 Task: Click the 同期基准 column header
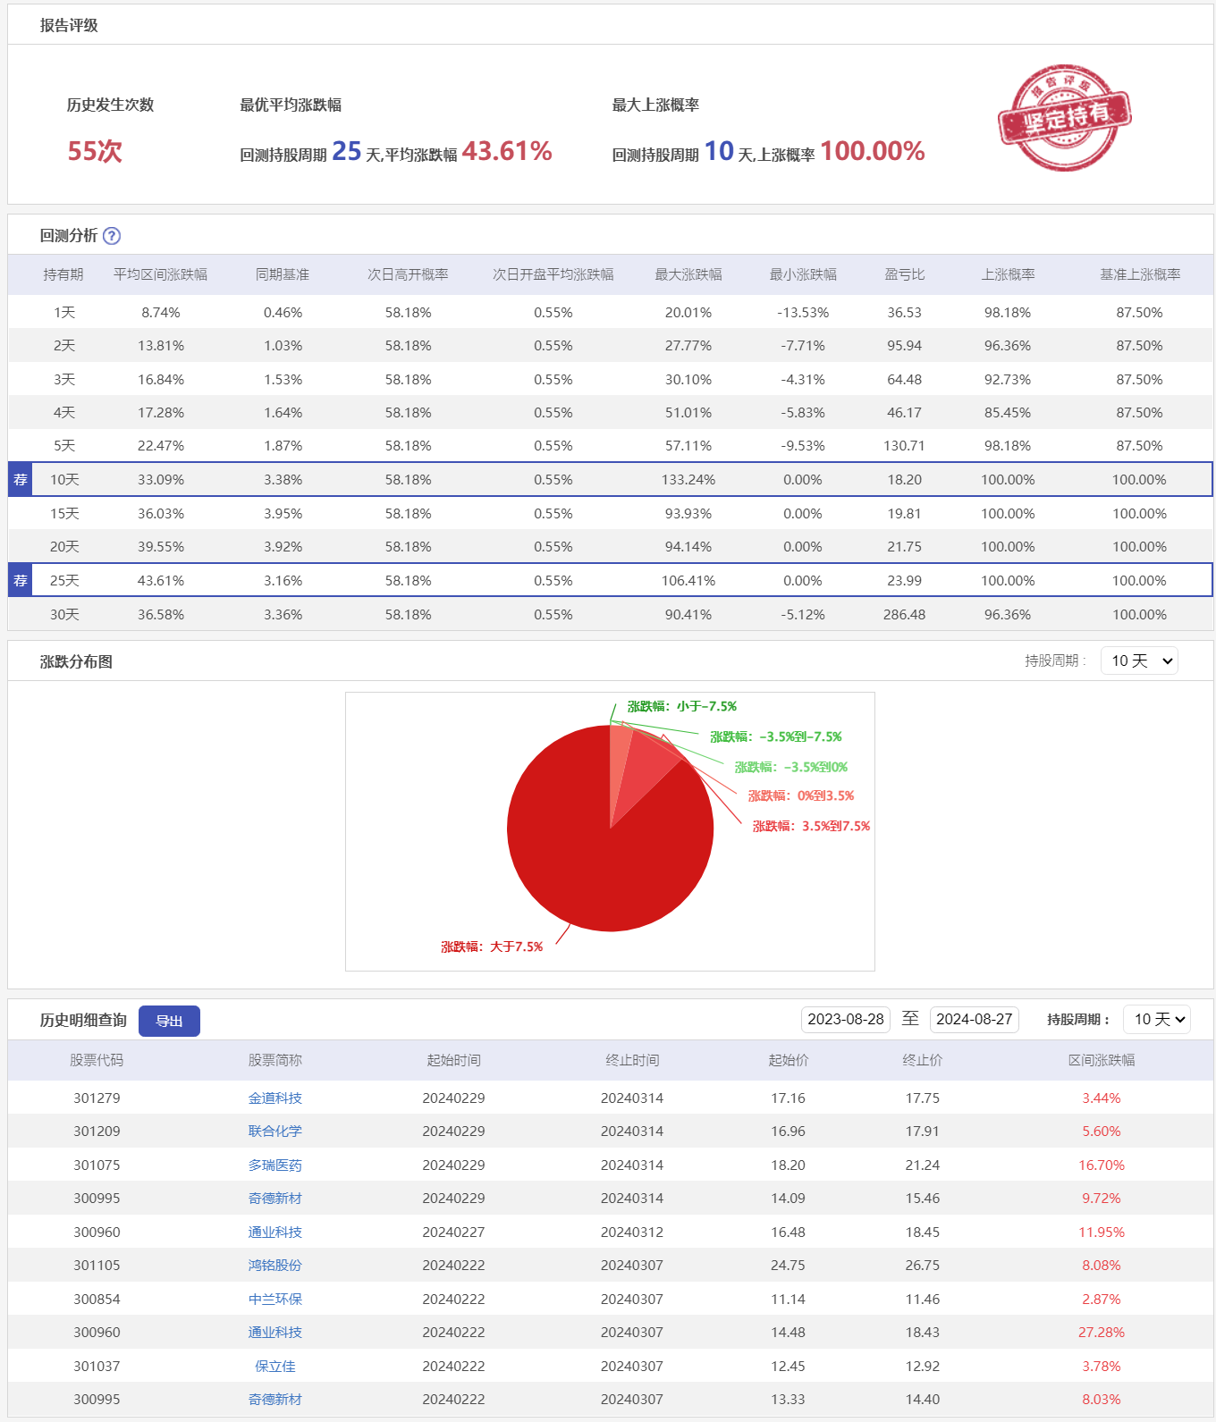coord(283,274)
